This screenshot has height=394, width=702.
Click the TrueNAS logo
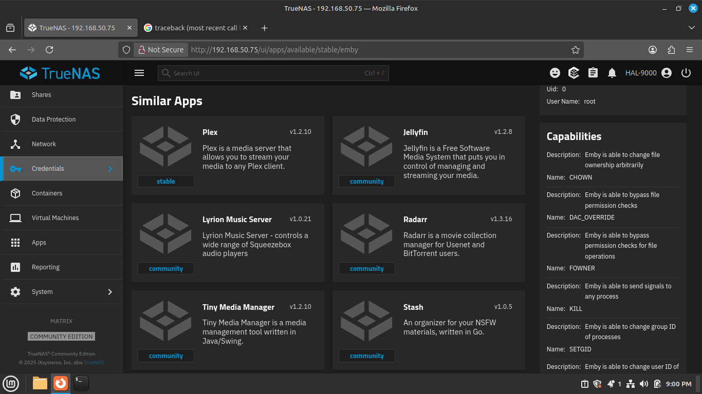(x=61, y=73)
